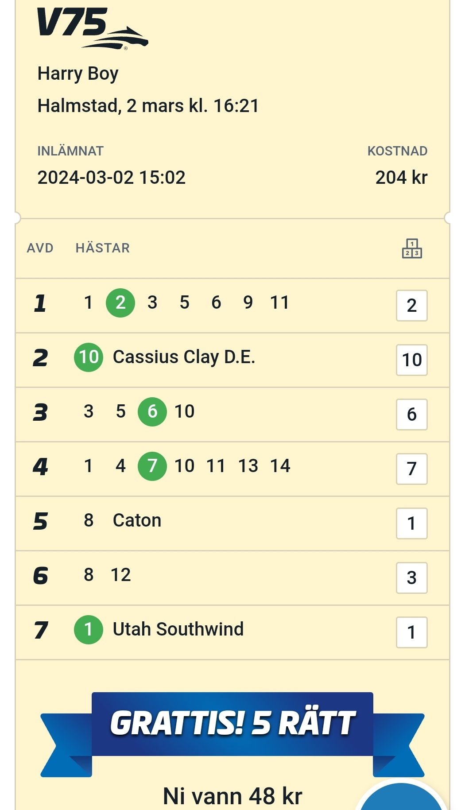Click the podium results icon
The width and height of the screenshot is (465, 810).
click(412, 248)
